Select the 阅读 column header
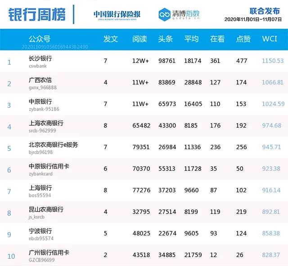The image size is (288, 266). click(140, 39)
